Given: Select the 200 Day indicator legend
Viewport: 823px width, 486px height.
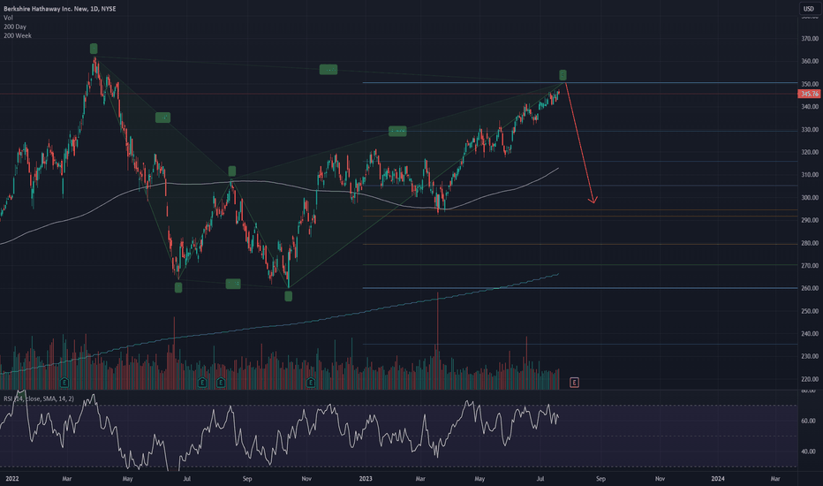Looking at the screenshot, I should click(15, 27).
